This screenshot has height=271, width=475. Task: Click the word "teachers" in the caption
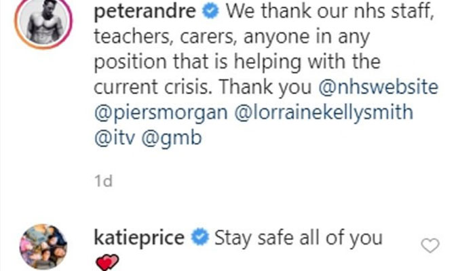click(x=130, y=38)
